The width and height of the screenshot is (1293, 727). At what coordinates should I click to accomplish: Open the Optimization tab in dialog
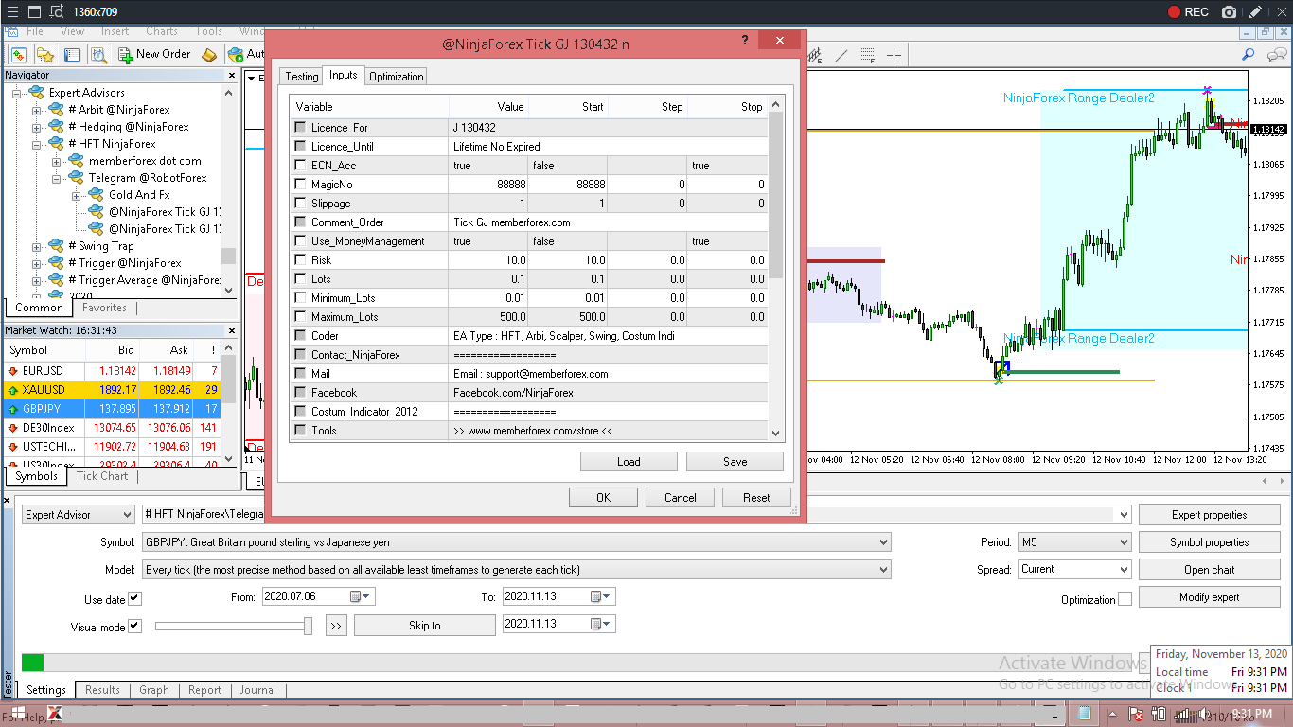click(x=397, y=77)
